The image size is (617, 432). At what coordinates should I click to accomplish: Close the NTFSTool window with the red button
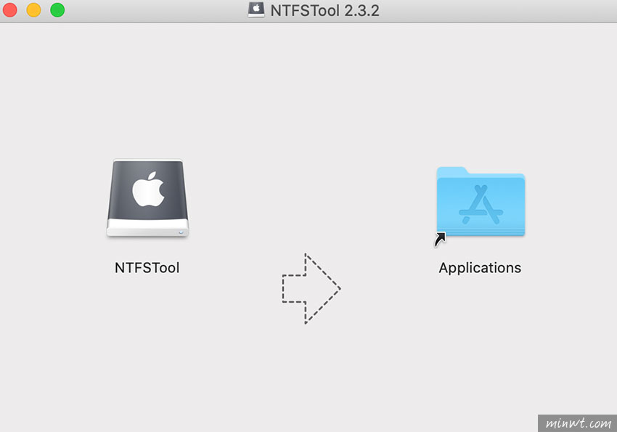tap(10, 10)
